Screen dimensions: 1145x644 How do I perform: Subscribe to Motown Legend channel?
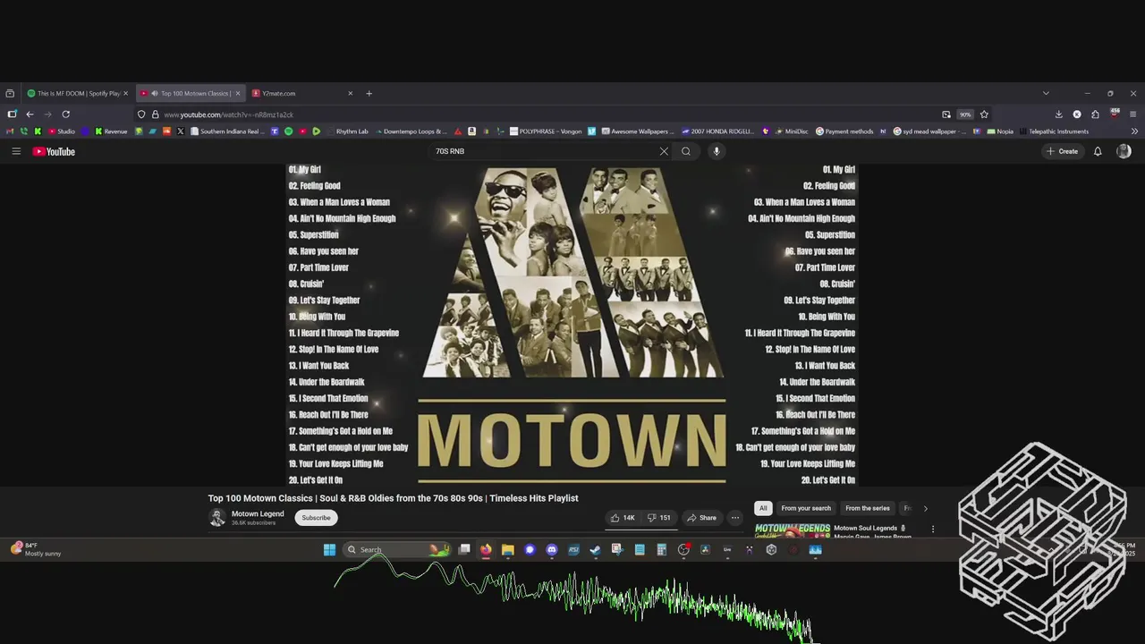[x=316, y=518]
